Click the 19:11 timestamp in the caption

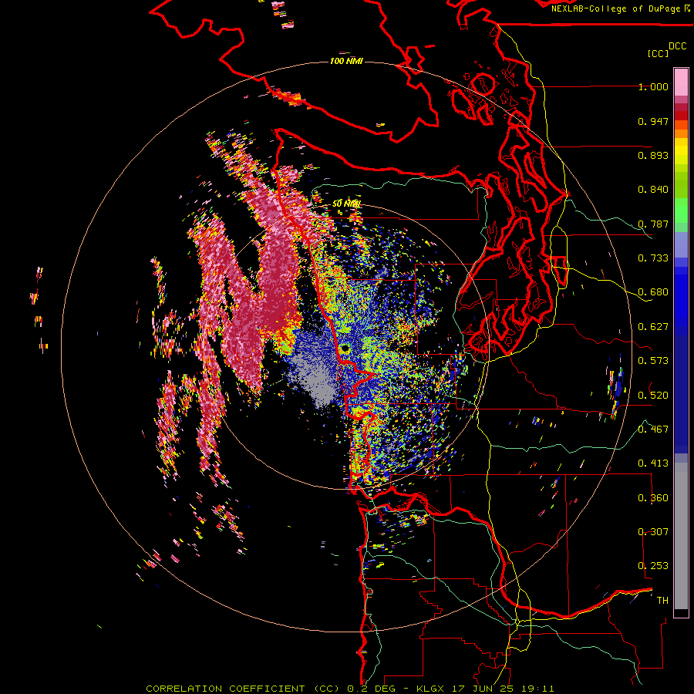click(x=537, y=689)
